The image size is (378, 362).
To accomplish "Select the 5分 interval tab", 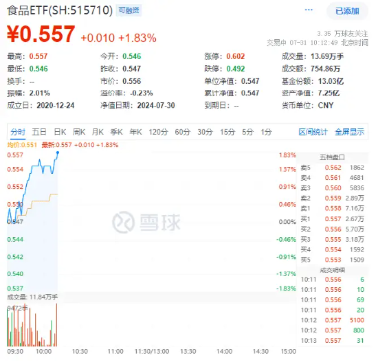I will [247, 132].
